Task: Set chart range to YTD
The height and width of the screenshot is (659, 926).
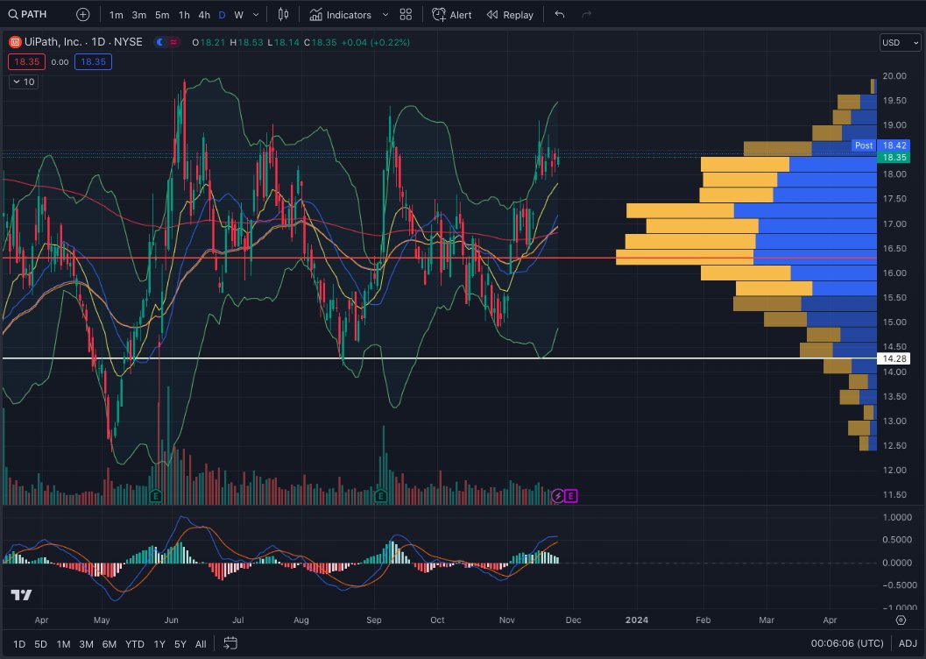Action: 135,643
